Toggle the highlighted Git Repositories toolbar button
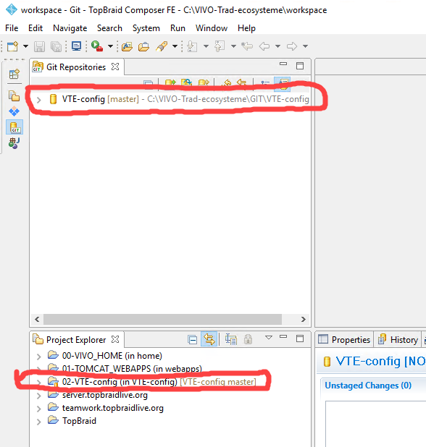Screen dimensions: 426x447 [x=283, y=84]
